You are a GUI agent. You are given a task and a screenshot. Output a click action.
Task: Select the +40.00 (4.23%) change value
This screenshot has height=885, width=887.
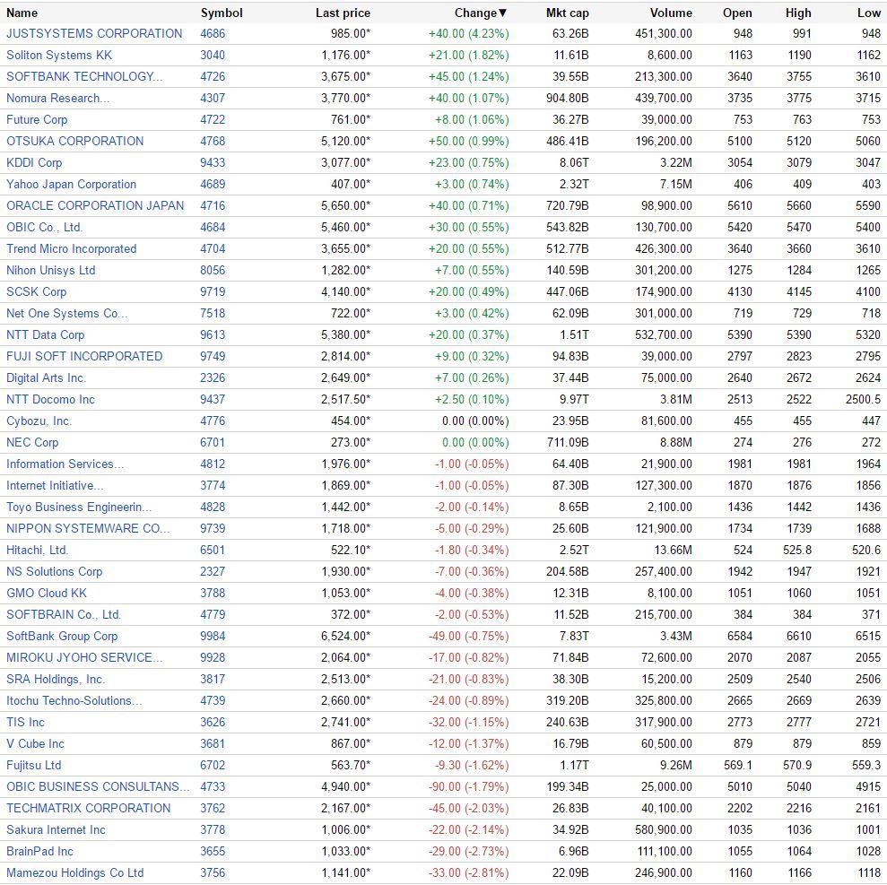(x=468, y=33)
